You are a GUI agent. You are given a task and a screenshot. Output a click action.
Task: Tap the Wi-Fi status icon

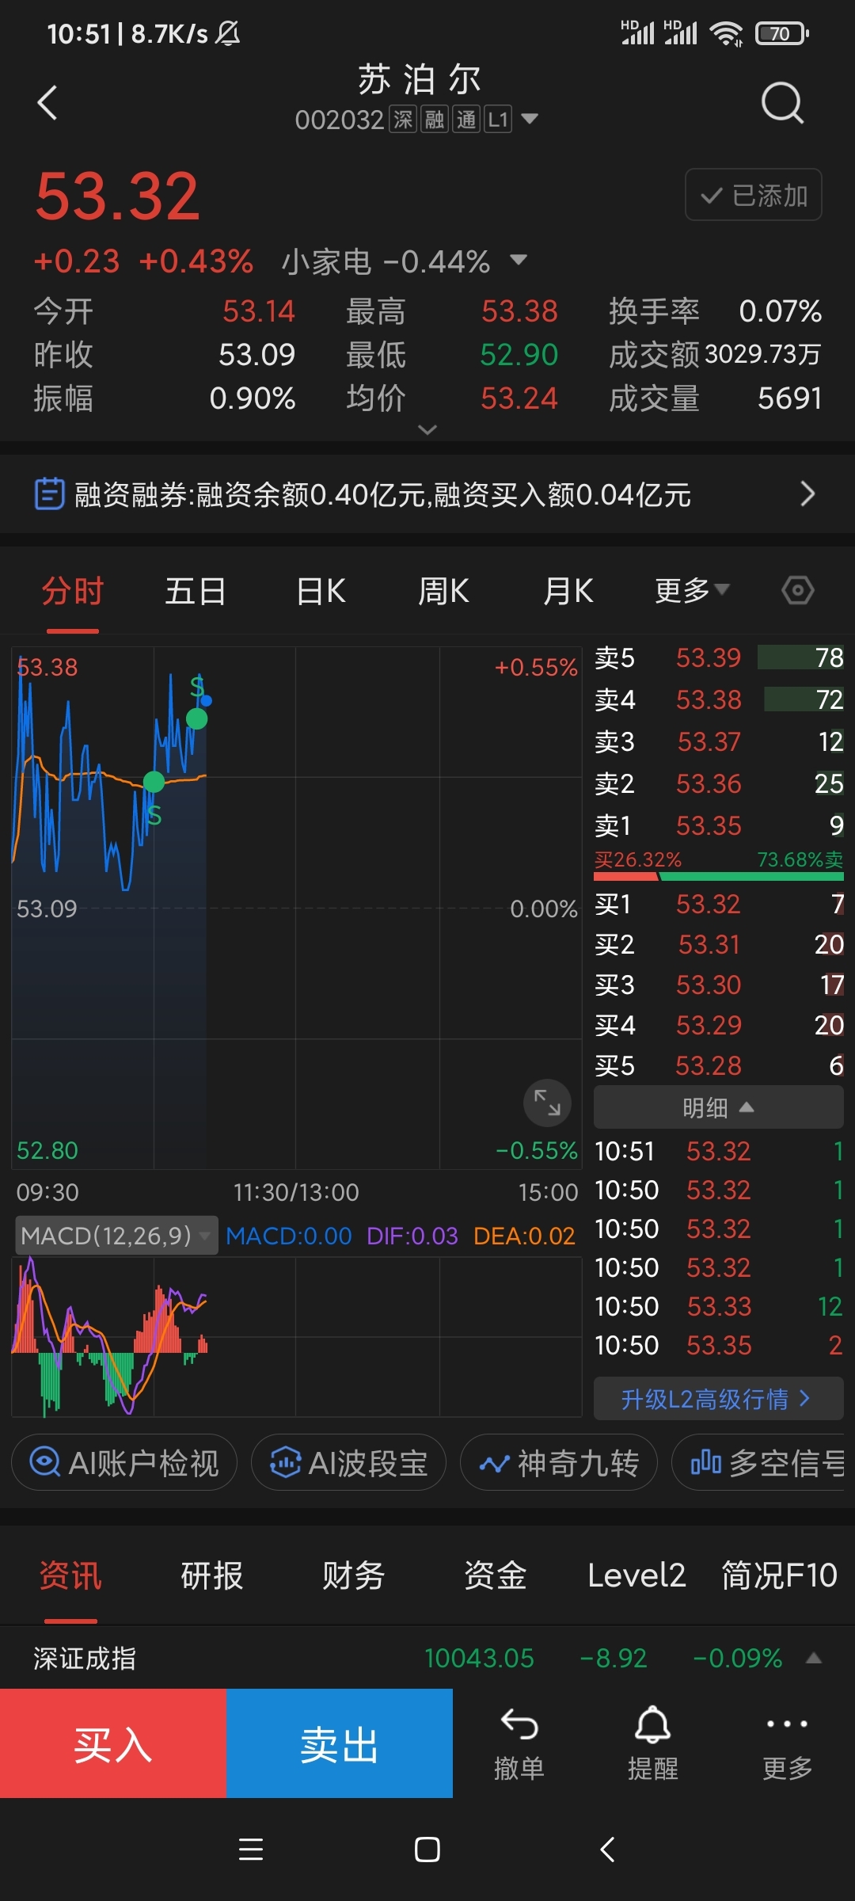point(726,33)
